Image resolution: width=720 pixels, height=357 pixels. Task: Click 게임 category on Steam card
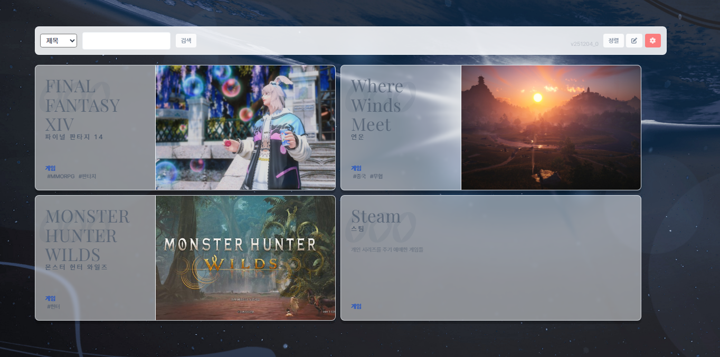click(x=356, y=306)
